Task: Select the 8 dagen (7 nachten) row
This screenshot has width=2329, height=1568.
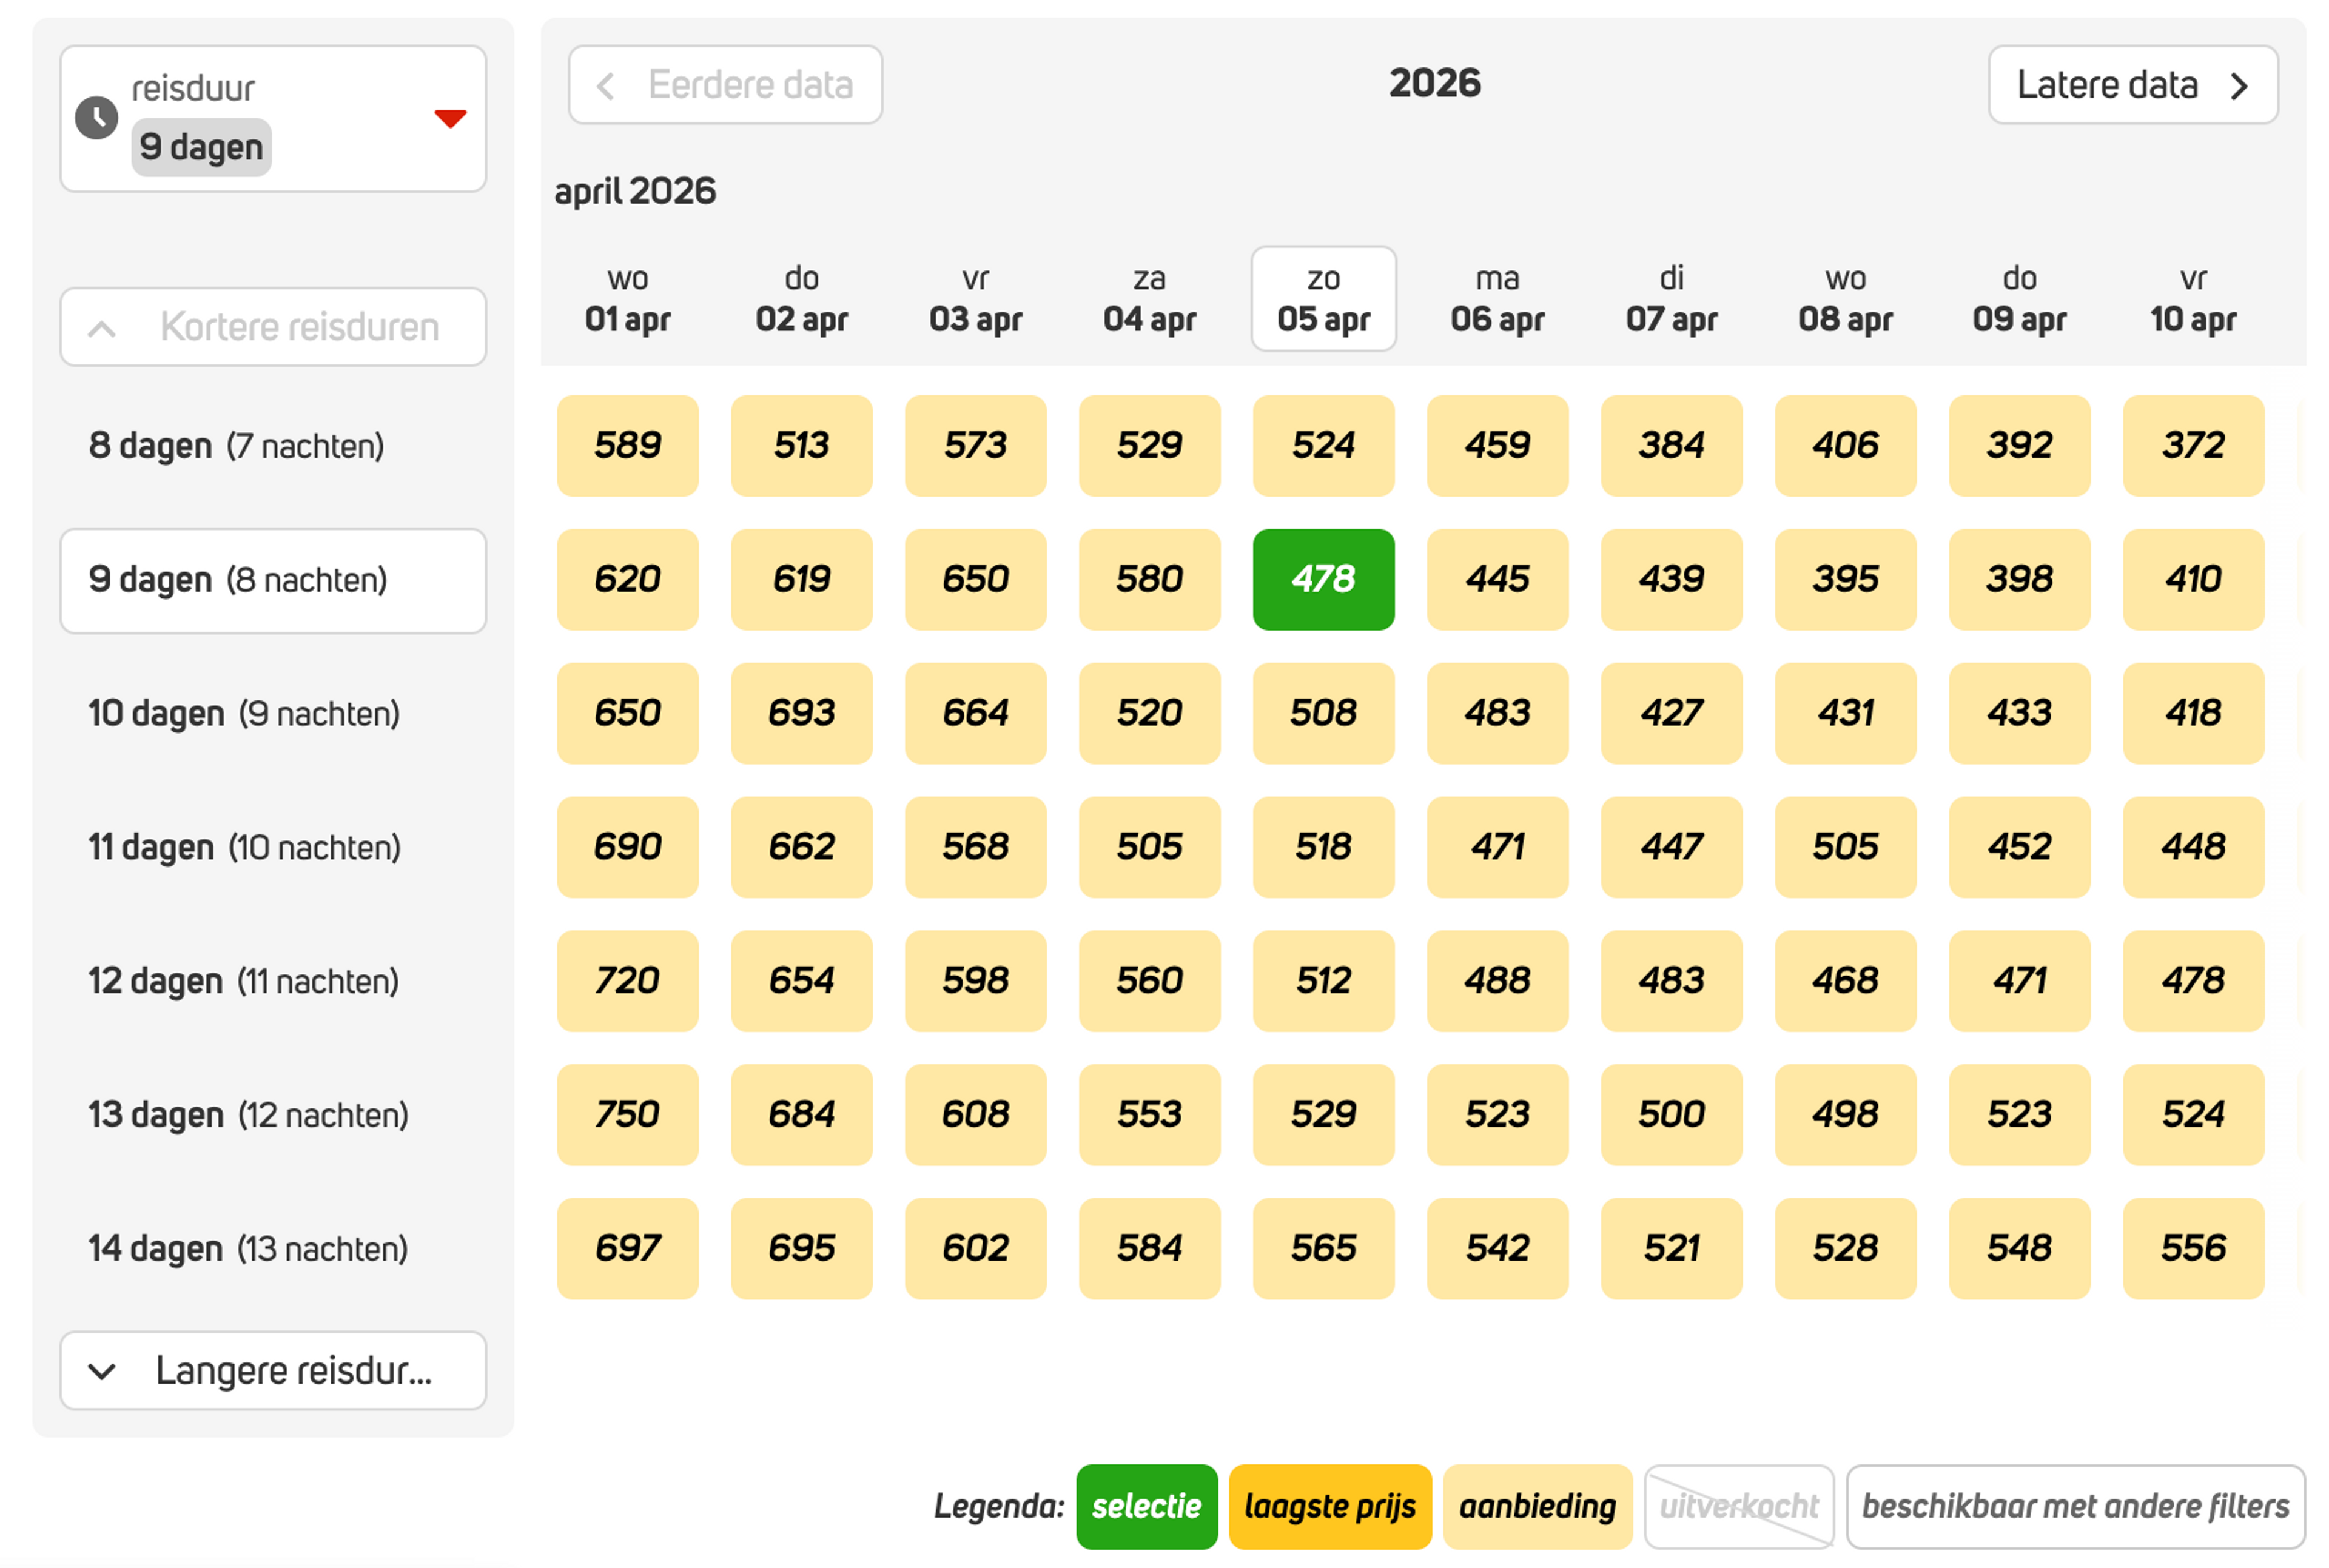Action: click(237, 446)
